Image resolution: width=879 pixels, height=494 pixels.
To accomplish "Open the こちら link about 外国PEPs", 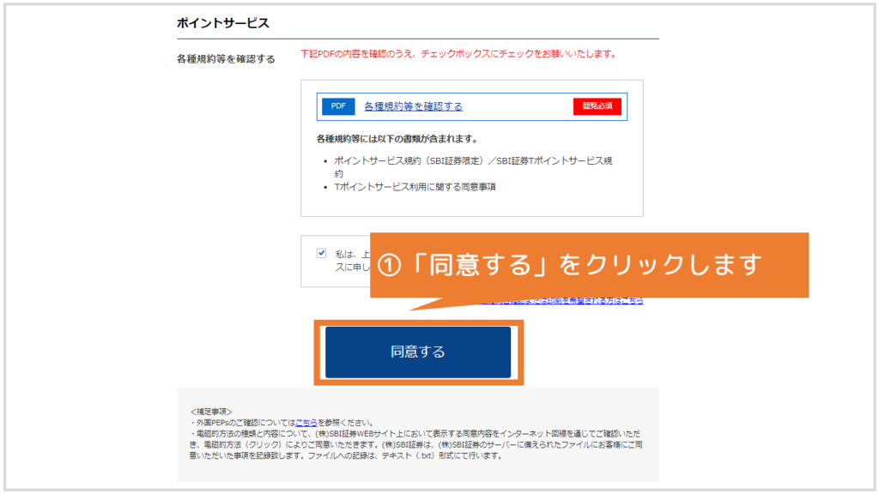I will tap(306, 423).
